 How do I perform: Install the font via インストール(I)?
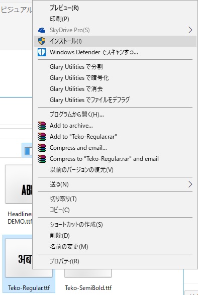(115, 41)
